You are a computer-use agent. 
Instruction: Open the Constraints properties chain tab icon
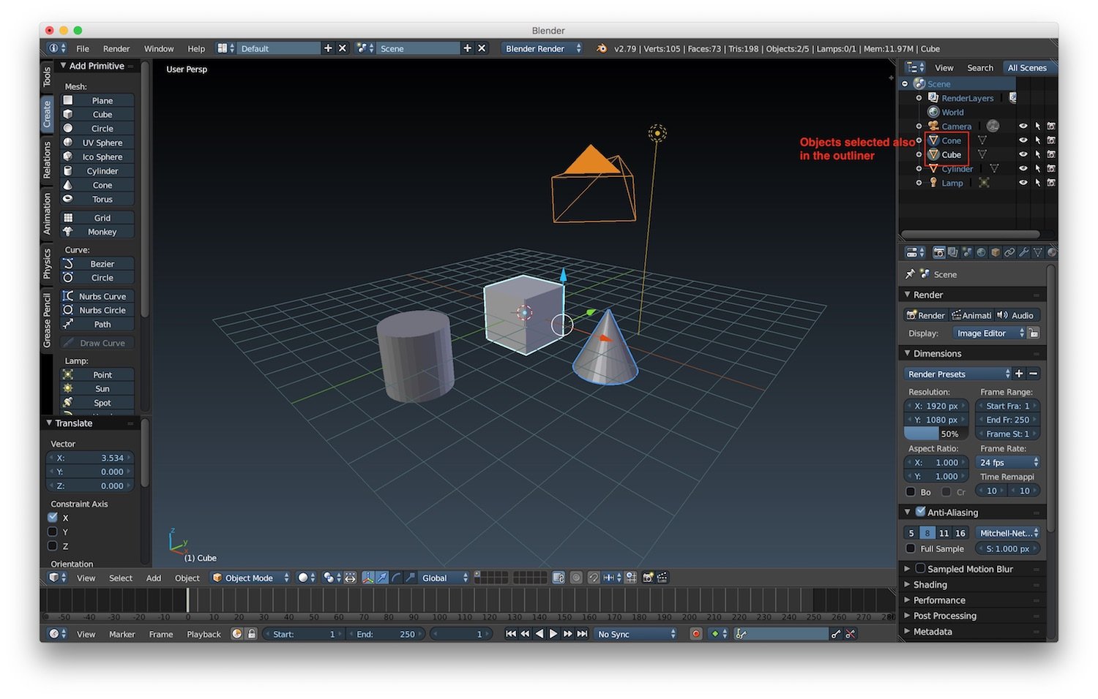(1009, 252)
